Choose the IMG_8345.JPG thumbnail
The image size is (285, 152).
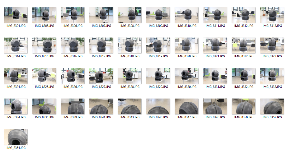158,106
